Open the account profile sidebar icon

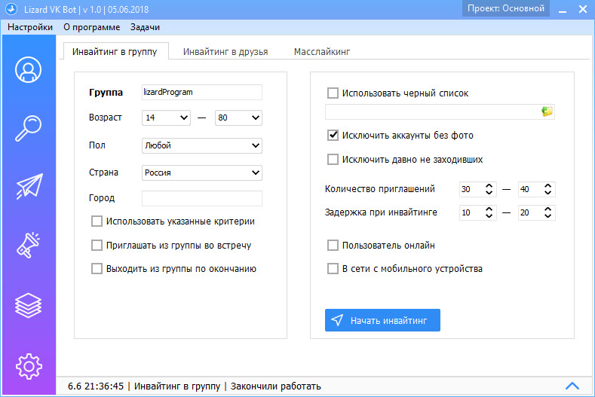(28, 70)
